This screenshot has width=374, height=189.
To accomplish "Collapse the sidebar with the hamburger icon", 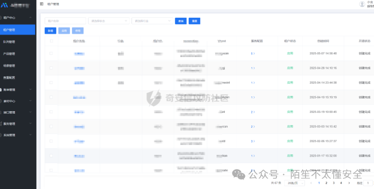I will pos(42,4).
